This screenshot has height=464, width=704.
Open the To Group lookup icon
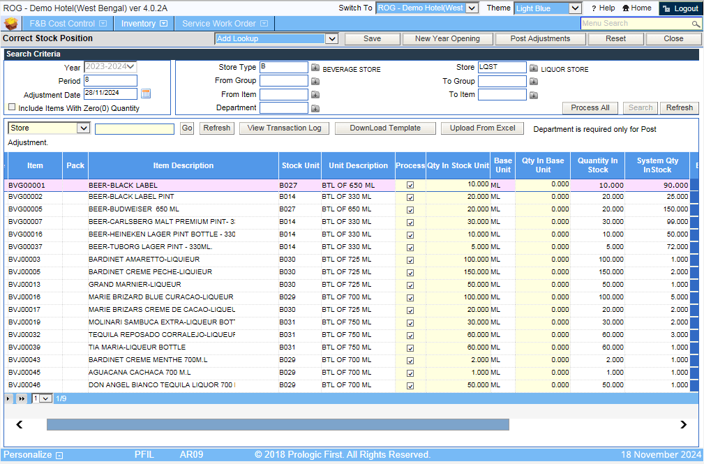pyautogui.click(x=533, y=82)
